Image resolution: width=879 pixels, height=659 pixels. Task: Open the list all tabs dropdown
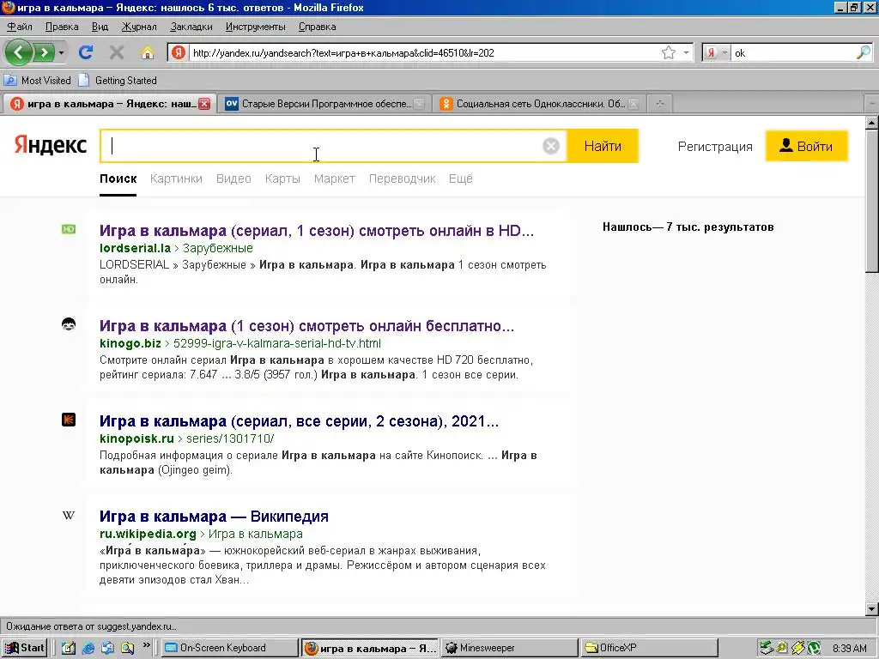click(x=872, y=104)
